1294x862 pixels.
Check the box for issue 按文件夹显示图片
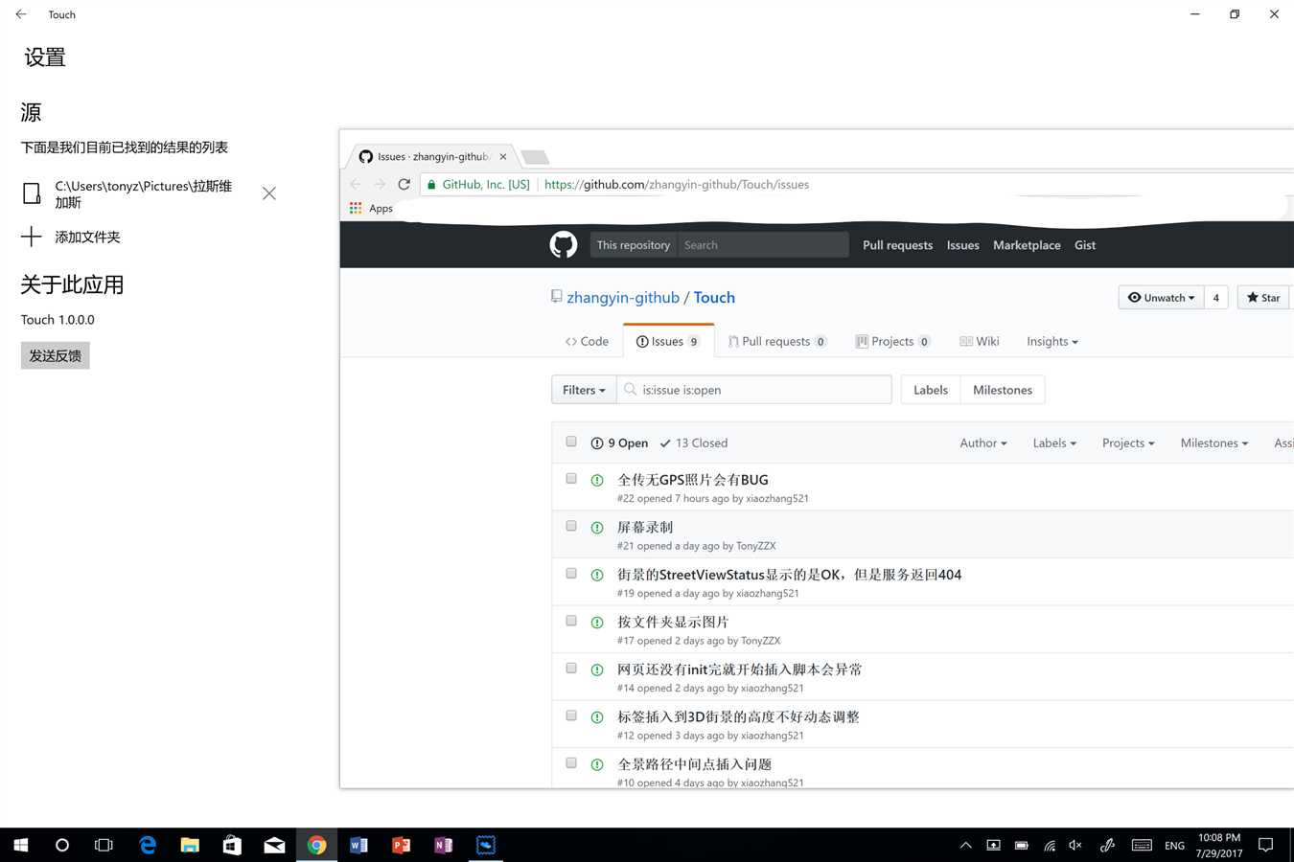tap(571, 621)
